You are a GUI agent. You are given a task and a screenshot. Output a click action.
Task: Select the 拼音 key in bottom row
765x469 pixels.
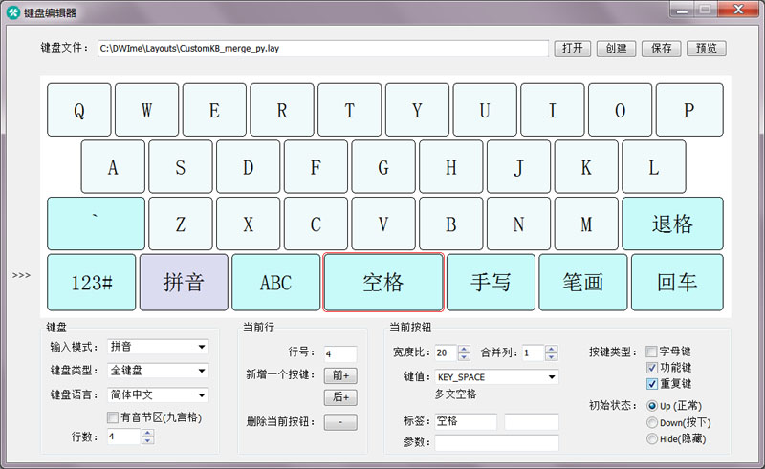(x=184, y=282)
